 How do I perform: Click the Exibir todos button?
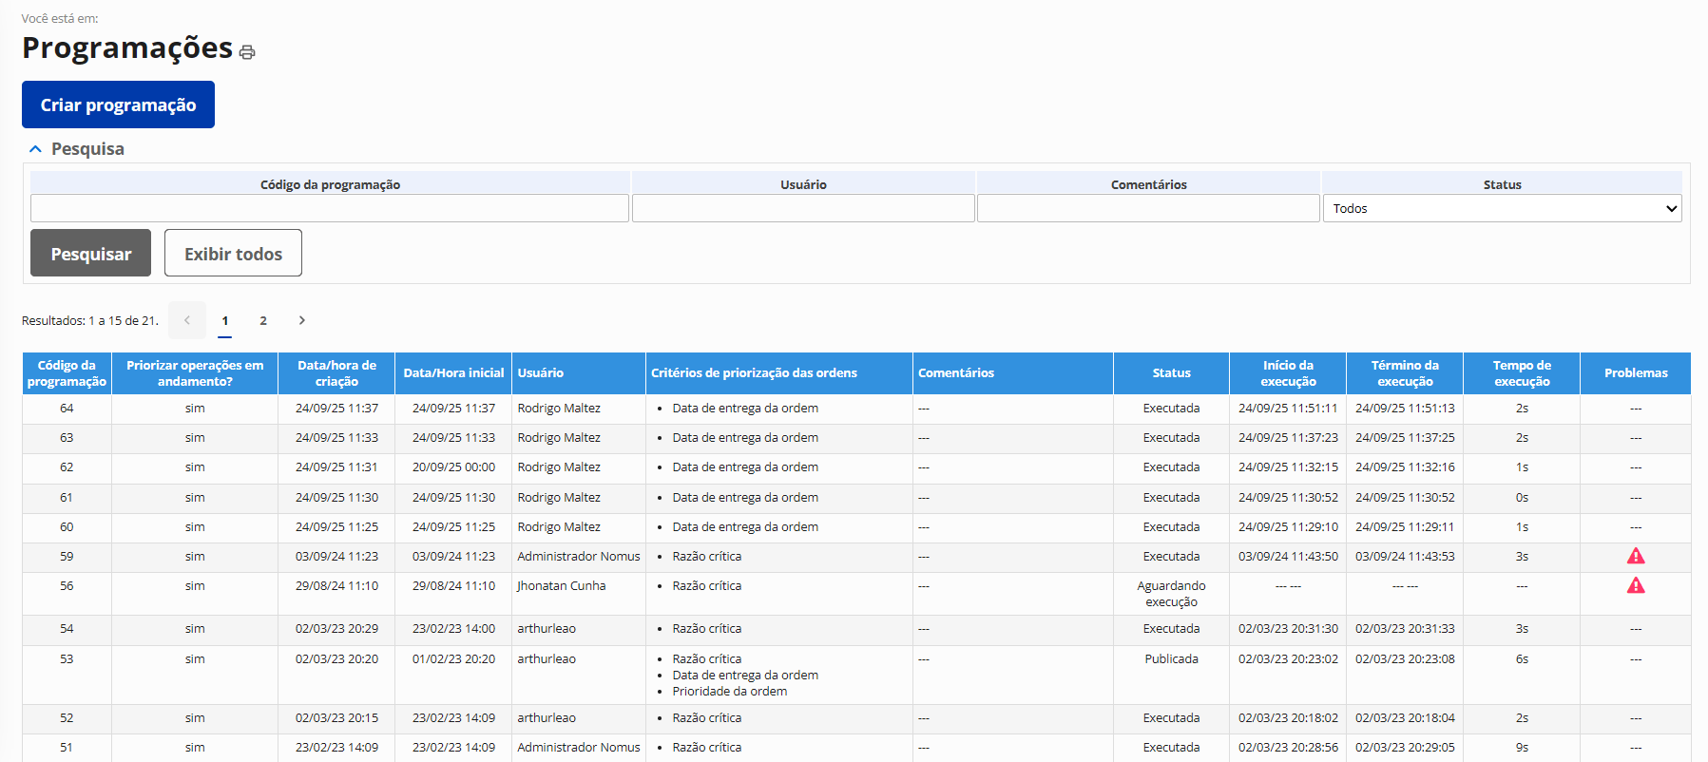pyautogui.click(x=233, y=253)
